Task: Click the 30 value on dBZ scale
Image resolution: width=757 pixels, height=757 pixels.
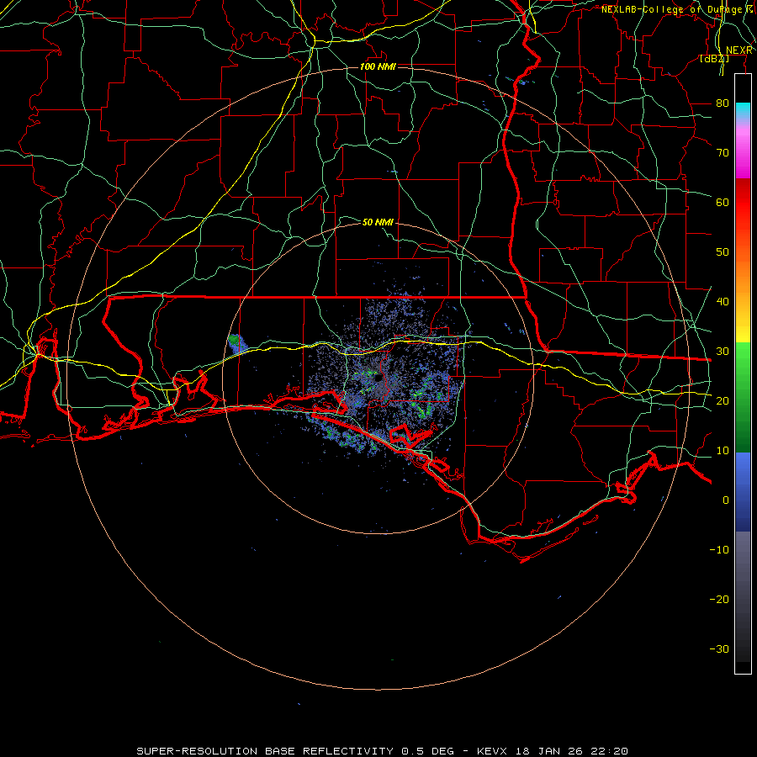Action: (723, 351)
